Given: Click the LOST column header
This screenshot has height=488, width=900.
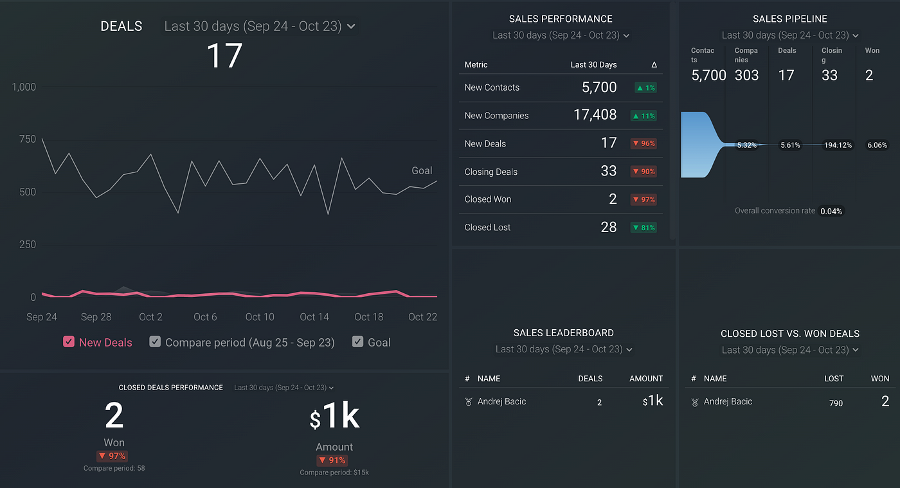Looking at the screenshot, I should (x=834, y=379).
